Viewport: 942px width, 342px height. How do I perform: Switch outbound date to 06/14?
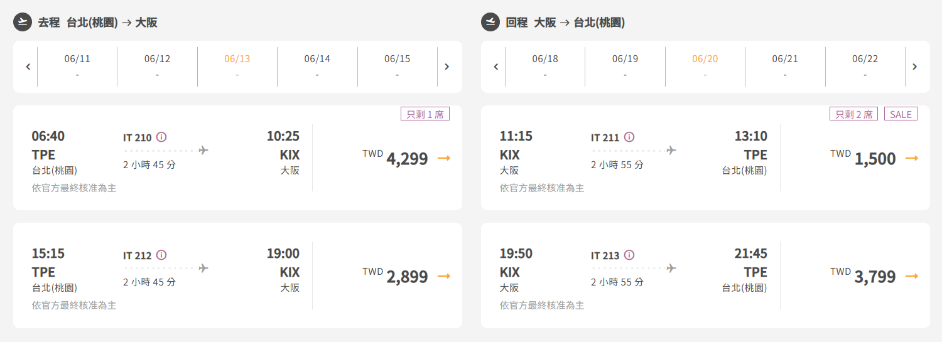[317, 67]
